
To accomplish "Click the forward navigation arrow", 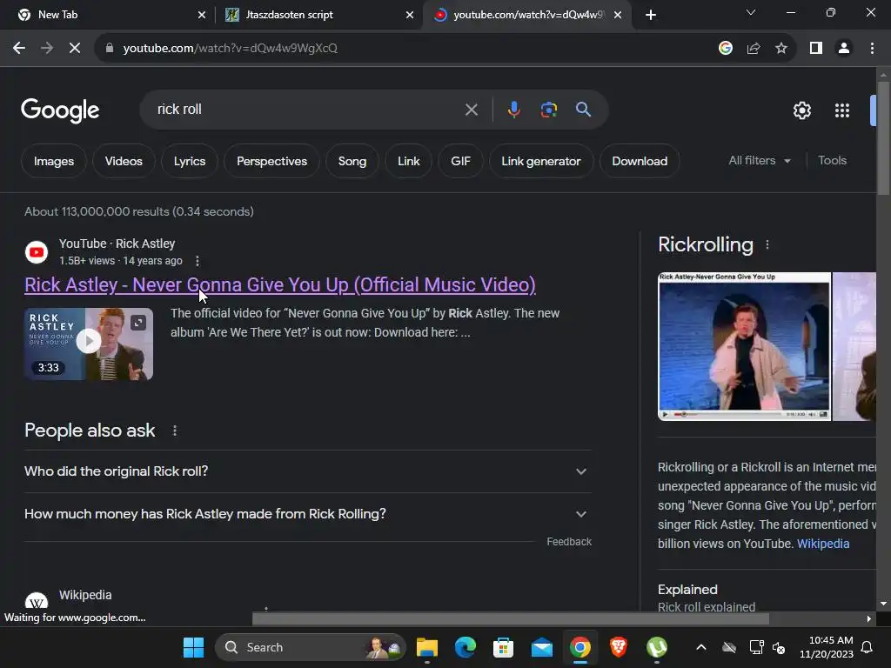I will tap(47, 49).
